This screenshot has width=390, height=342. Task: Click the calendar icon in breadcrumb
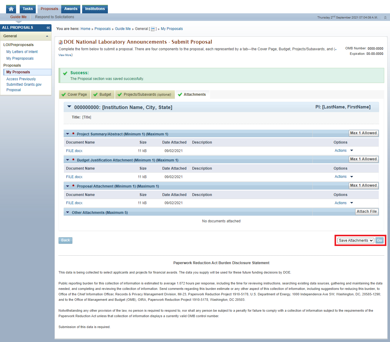click(x=153, y=29)
